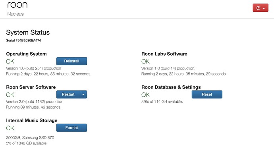Format the Internal Music Storage

[71, 128]
